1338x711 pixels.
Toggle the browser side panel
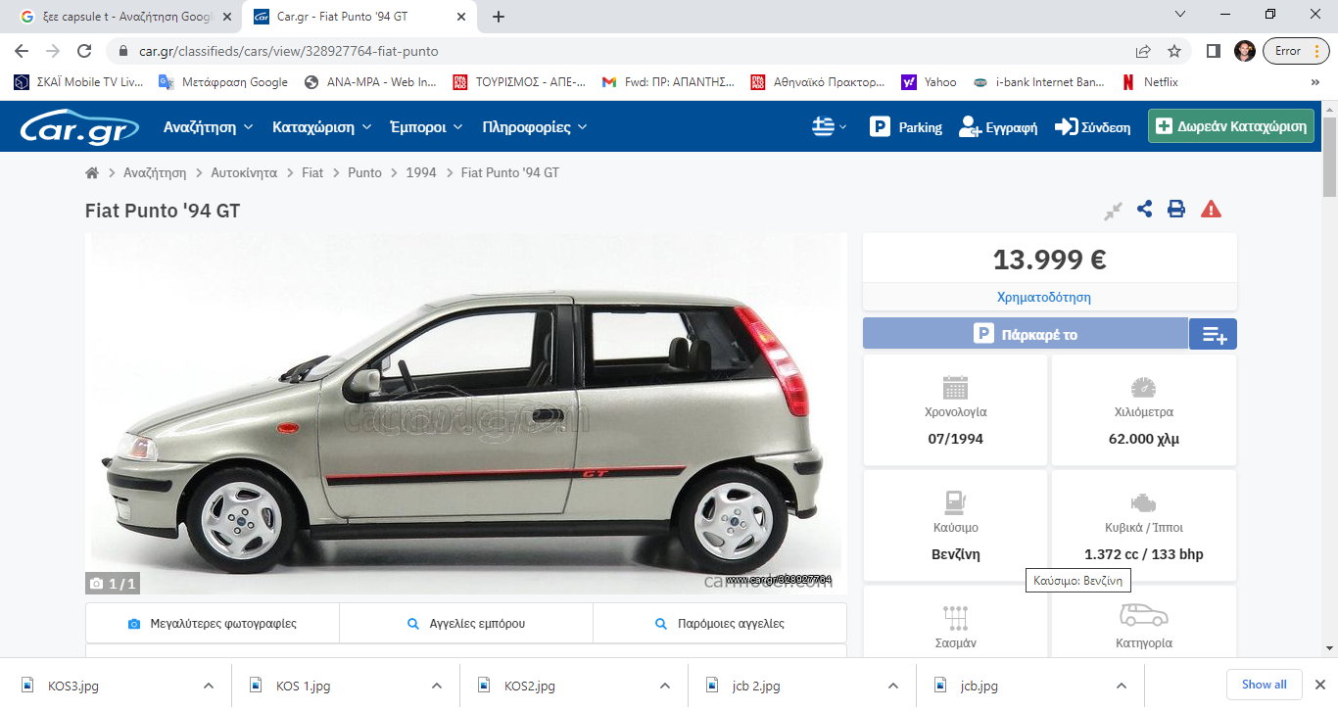pos(1213,51)
